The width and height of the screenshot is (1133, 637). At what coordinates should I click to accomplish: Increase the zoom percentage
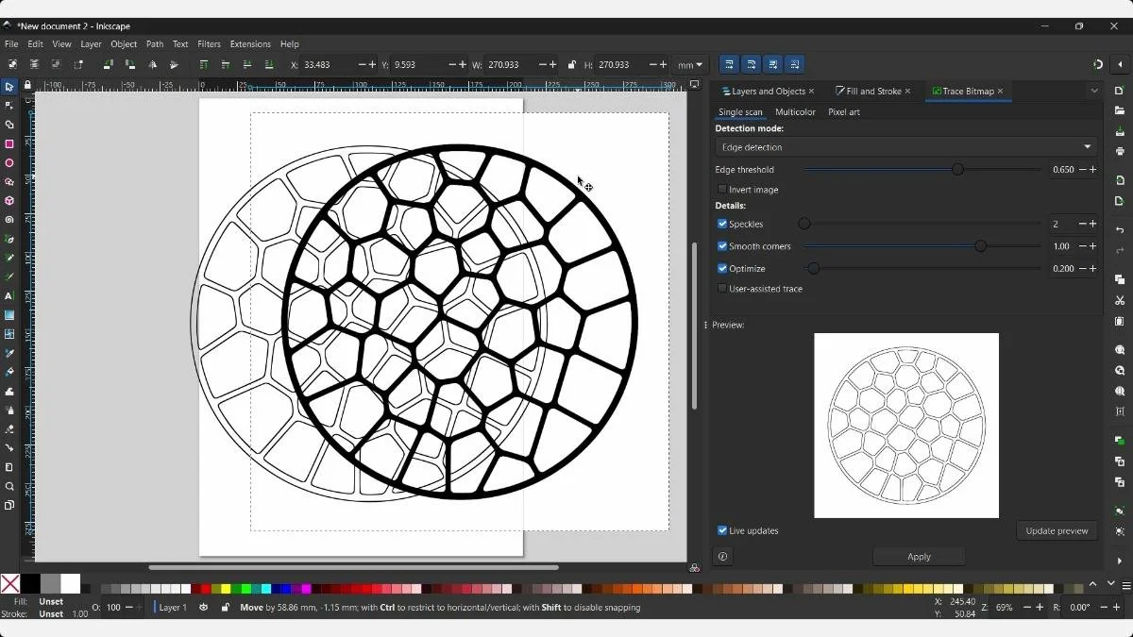pyautogui.click(x=1040, y=608)
